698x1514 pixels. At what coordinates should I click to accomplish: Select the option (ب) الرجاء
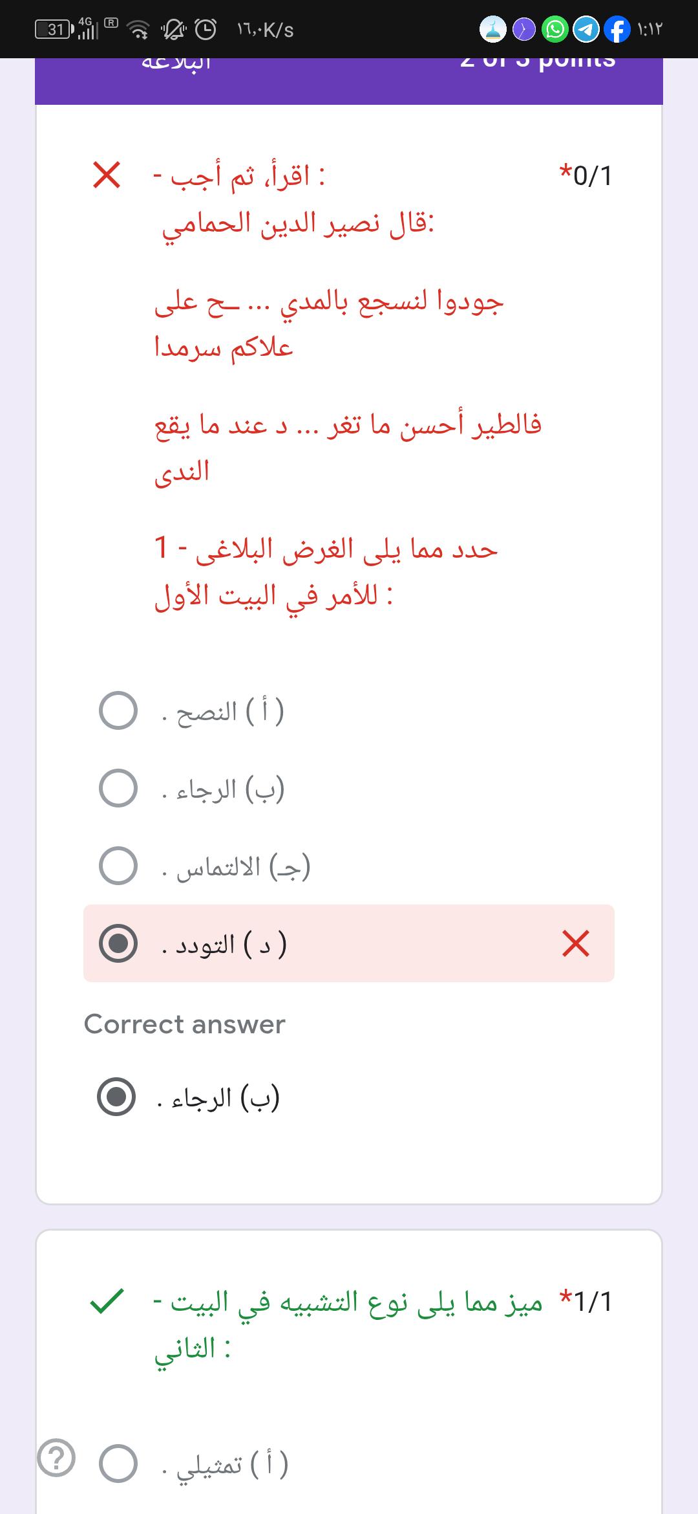click(118, 788)
